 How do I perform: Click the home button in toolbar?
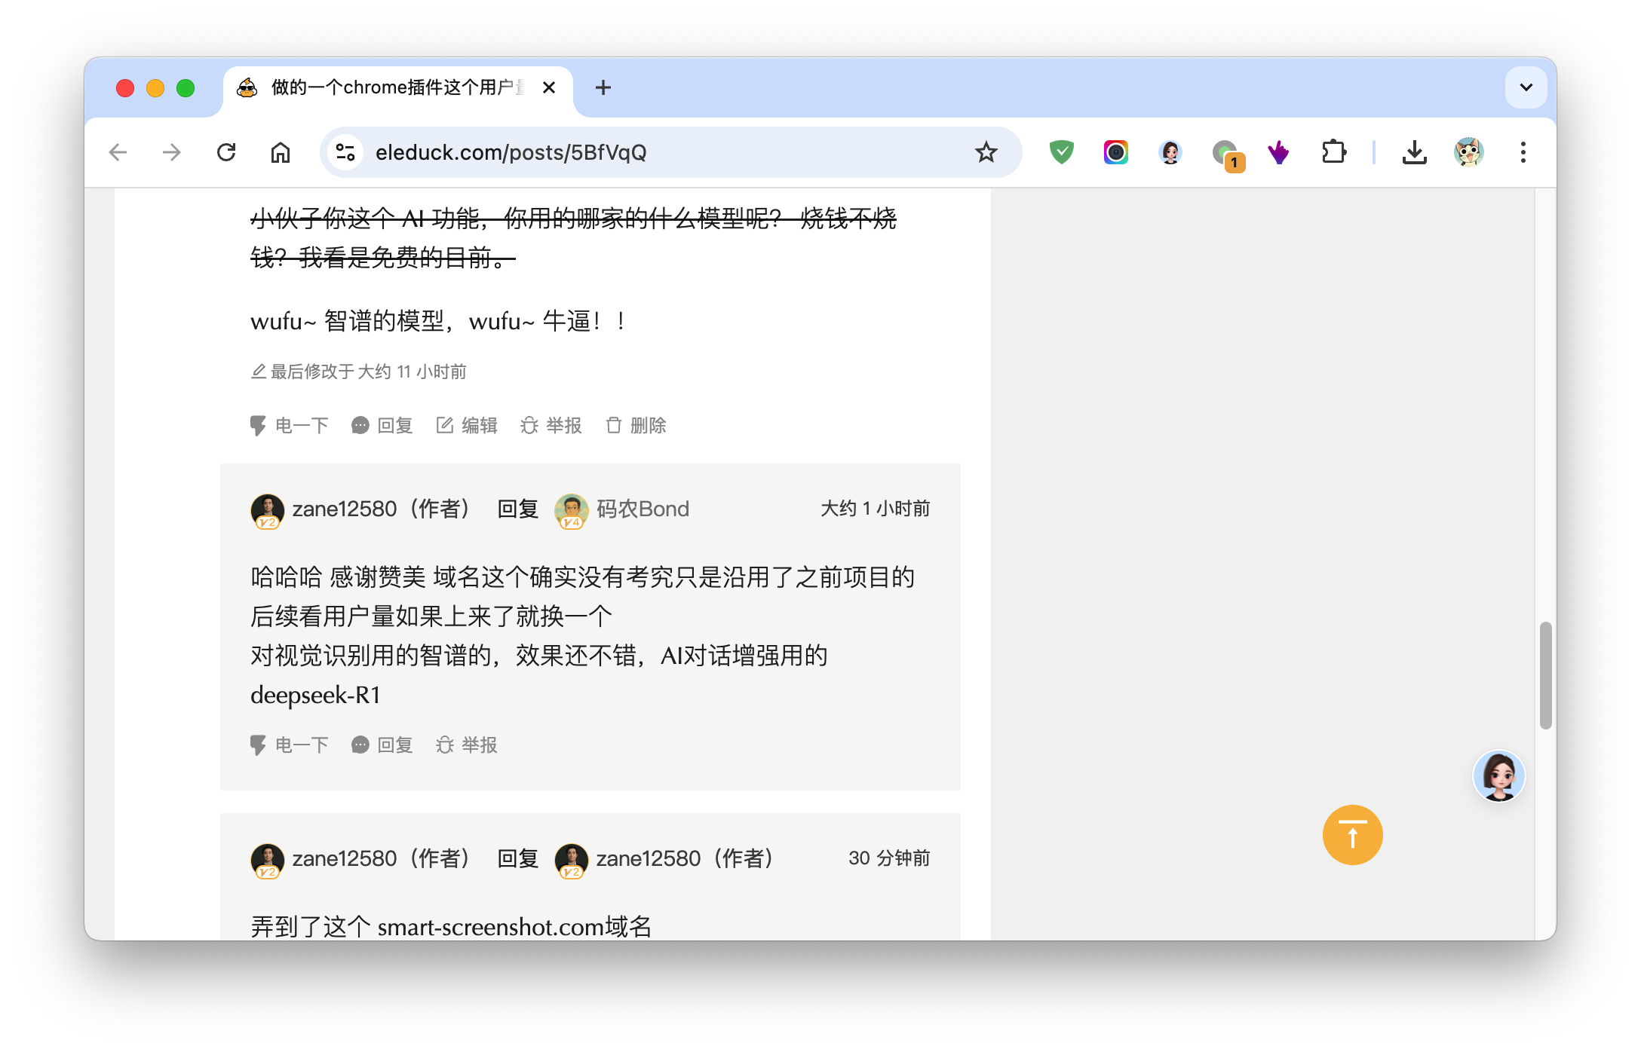[x=281, y=152]
